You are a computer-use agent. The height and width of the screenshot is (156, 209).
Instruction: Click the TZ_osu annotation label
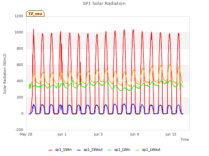(x=35, y=14)
